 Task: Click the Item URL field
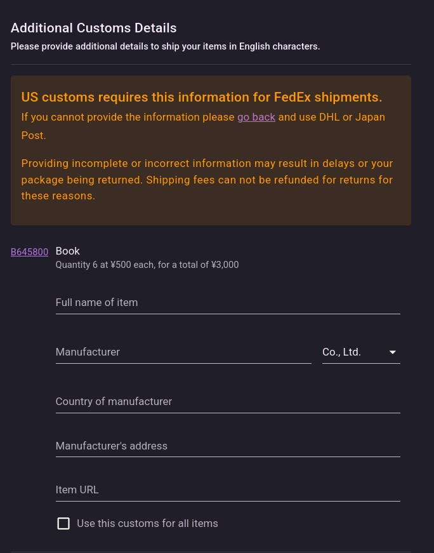pyautogui.click(x=228, y=490)
